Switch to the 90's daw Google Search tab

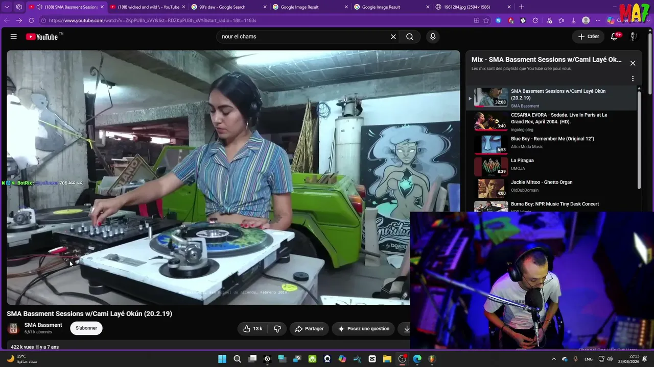[x=228, y=7]
